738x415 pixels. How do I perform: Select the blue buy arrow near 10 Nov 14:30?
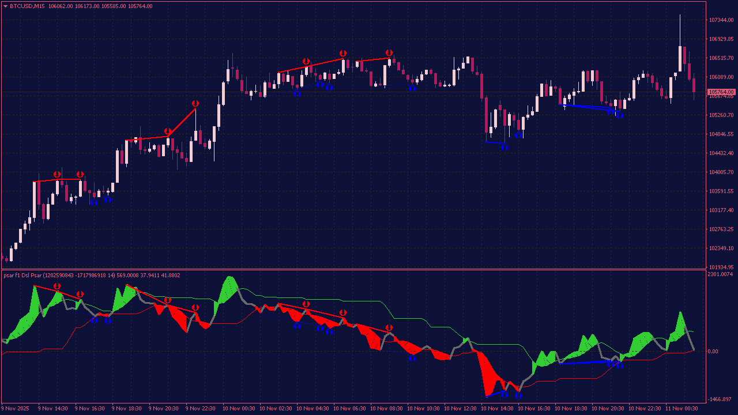point(503,148)
